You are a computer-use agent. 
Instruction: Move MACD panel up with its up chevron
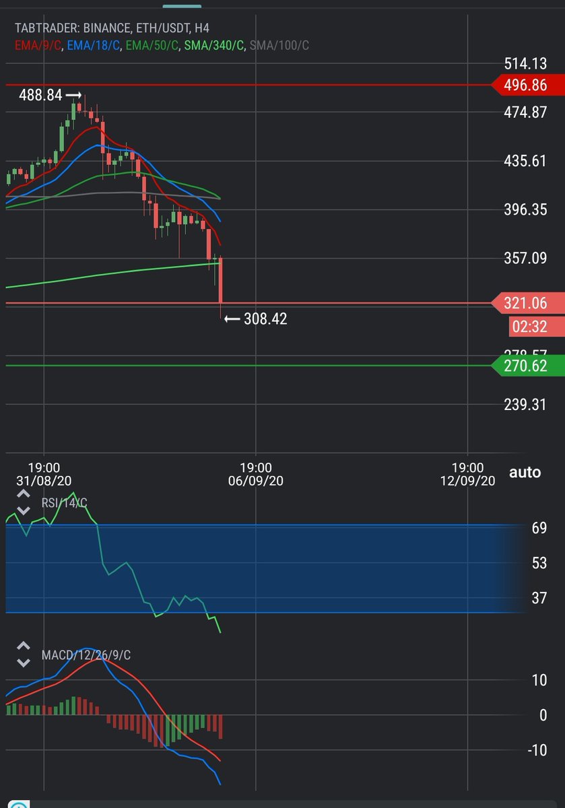coord(24,646)
